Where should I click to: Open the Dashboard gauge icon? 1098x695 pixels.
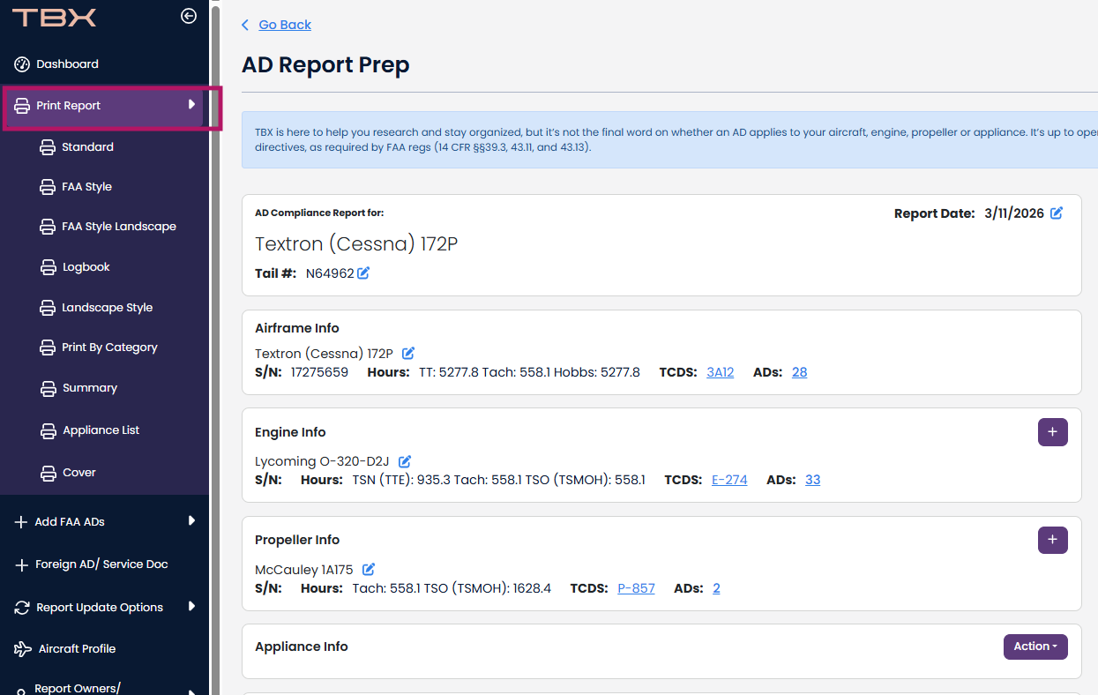click(x=22, y=64)
